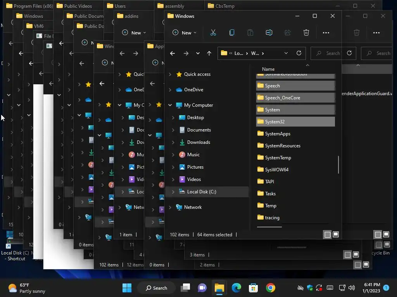The height and width of the screenshot is (297, 397).
Task: Click the vertical scrollbar in file list
Action: pyautogui.click(x=338, y=165)
